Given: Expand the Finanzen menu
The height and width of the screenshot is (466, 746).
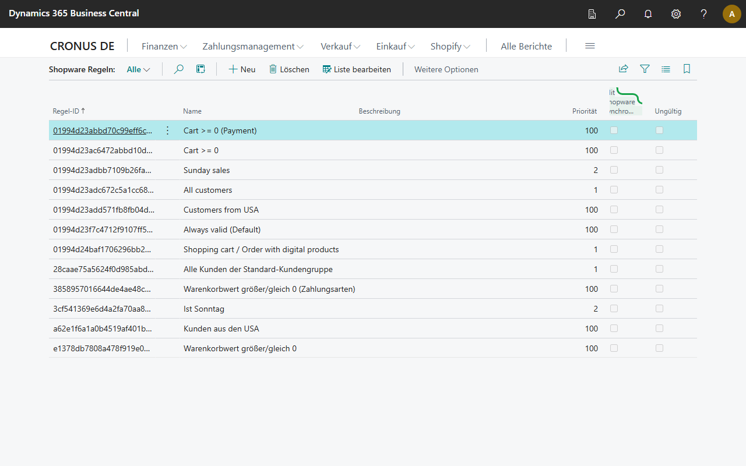Looking at the screenshot, I should [x=164, y=46].
